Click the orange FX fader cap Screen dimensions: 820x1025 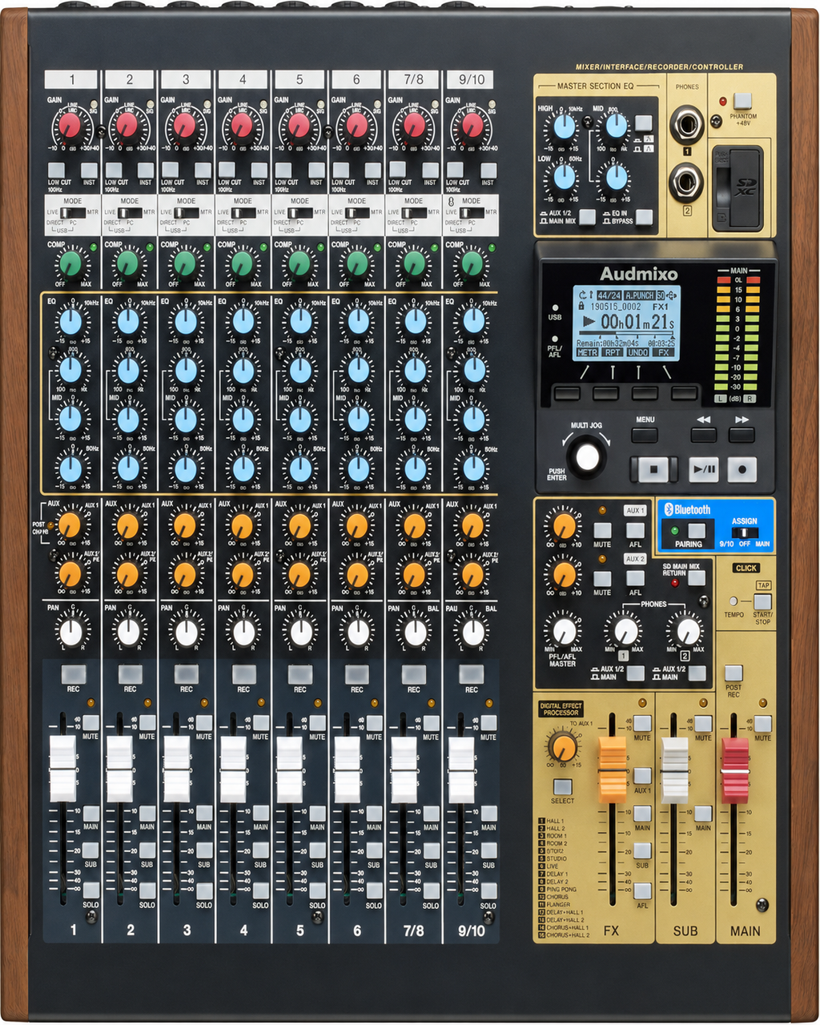612,770
